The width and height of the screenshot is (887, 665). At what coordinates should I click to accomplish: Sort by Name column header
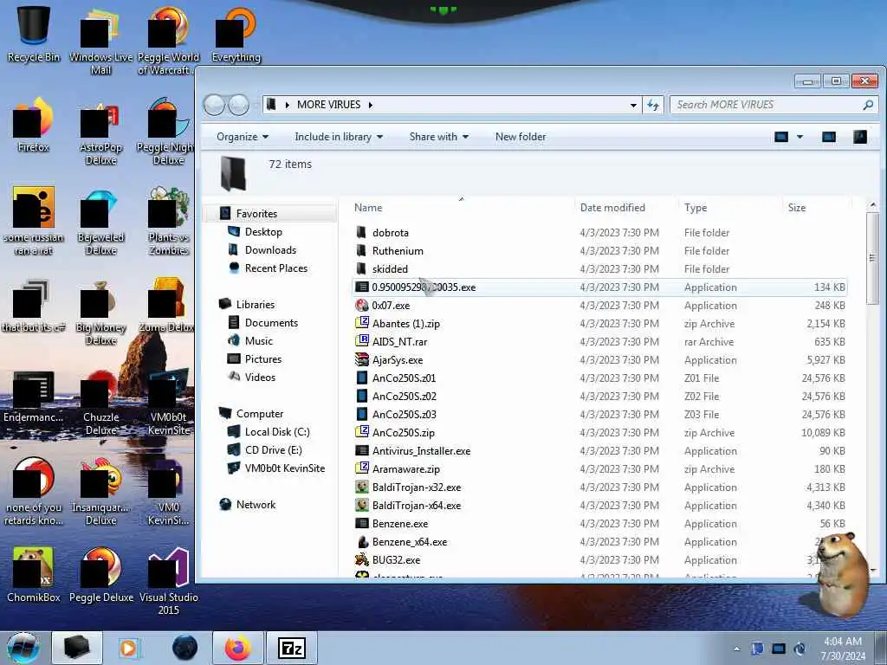click(462, 208)
